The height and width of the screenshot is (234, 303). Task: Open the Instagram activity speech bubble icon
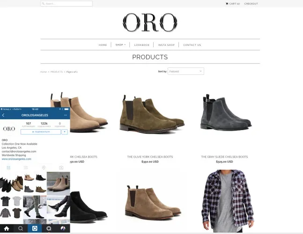coord(49,228)
